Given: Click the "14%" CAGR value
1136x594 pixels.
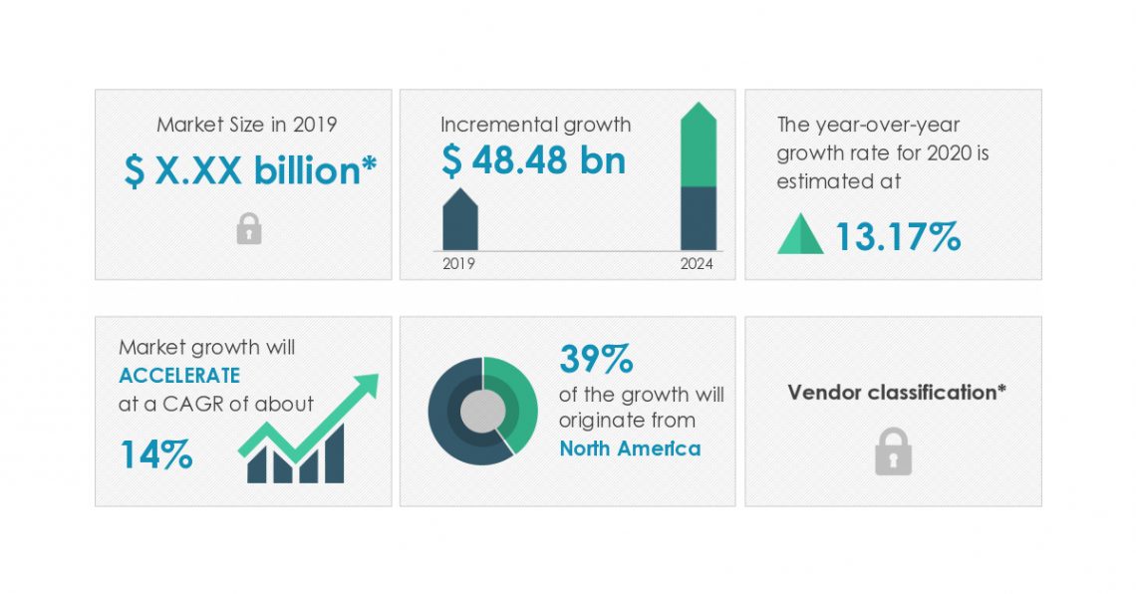Looking at the screenshot, I should [x=156, y=454].
